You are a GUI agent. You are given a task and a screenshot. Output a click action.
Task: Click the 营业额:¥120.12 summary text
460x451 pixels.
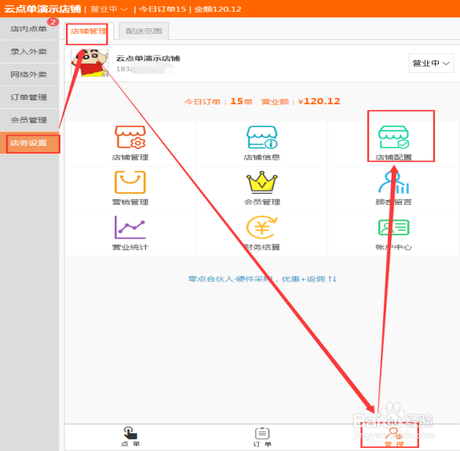(x=301, y=101)
